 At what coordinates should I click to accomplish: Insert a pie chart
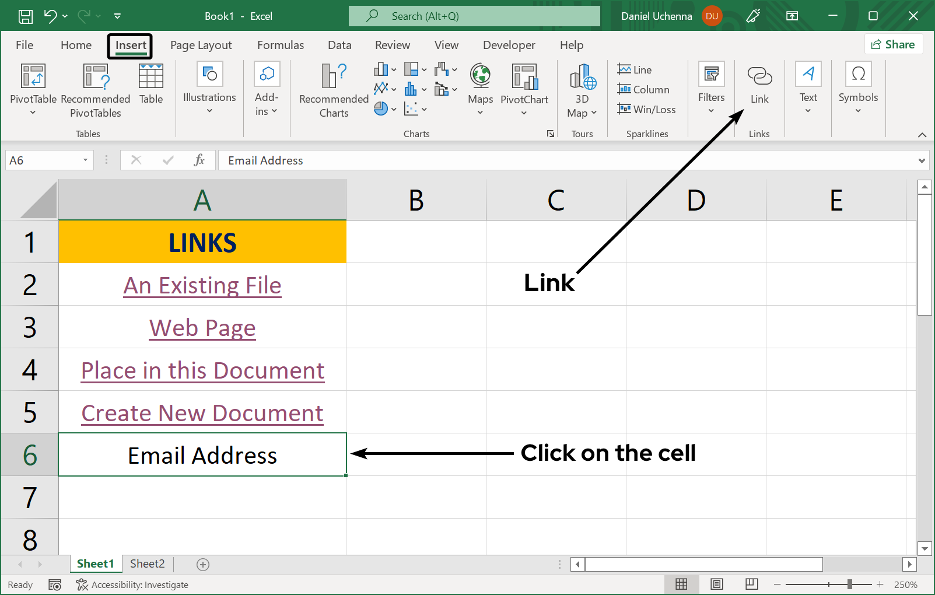pos(380,108)
